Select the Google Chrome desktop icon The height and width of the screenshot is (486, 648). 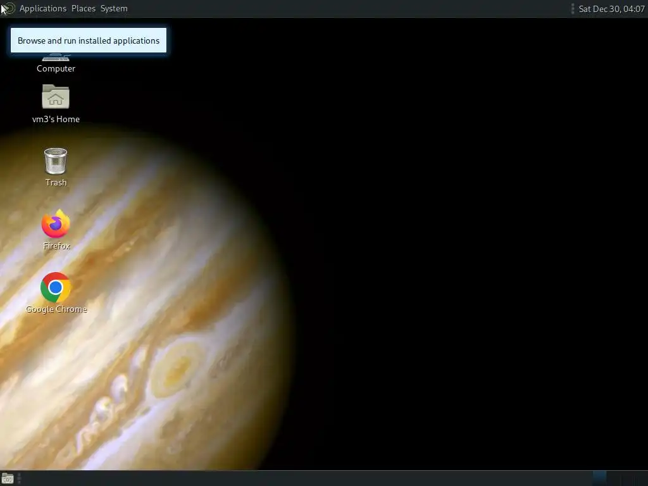tap(56, 287)
